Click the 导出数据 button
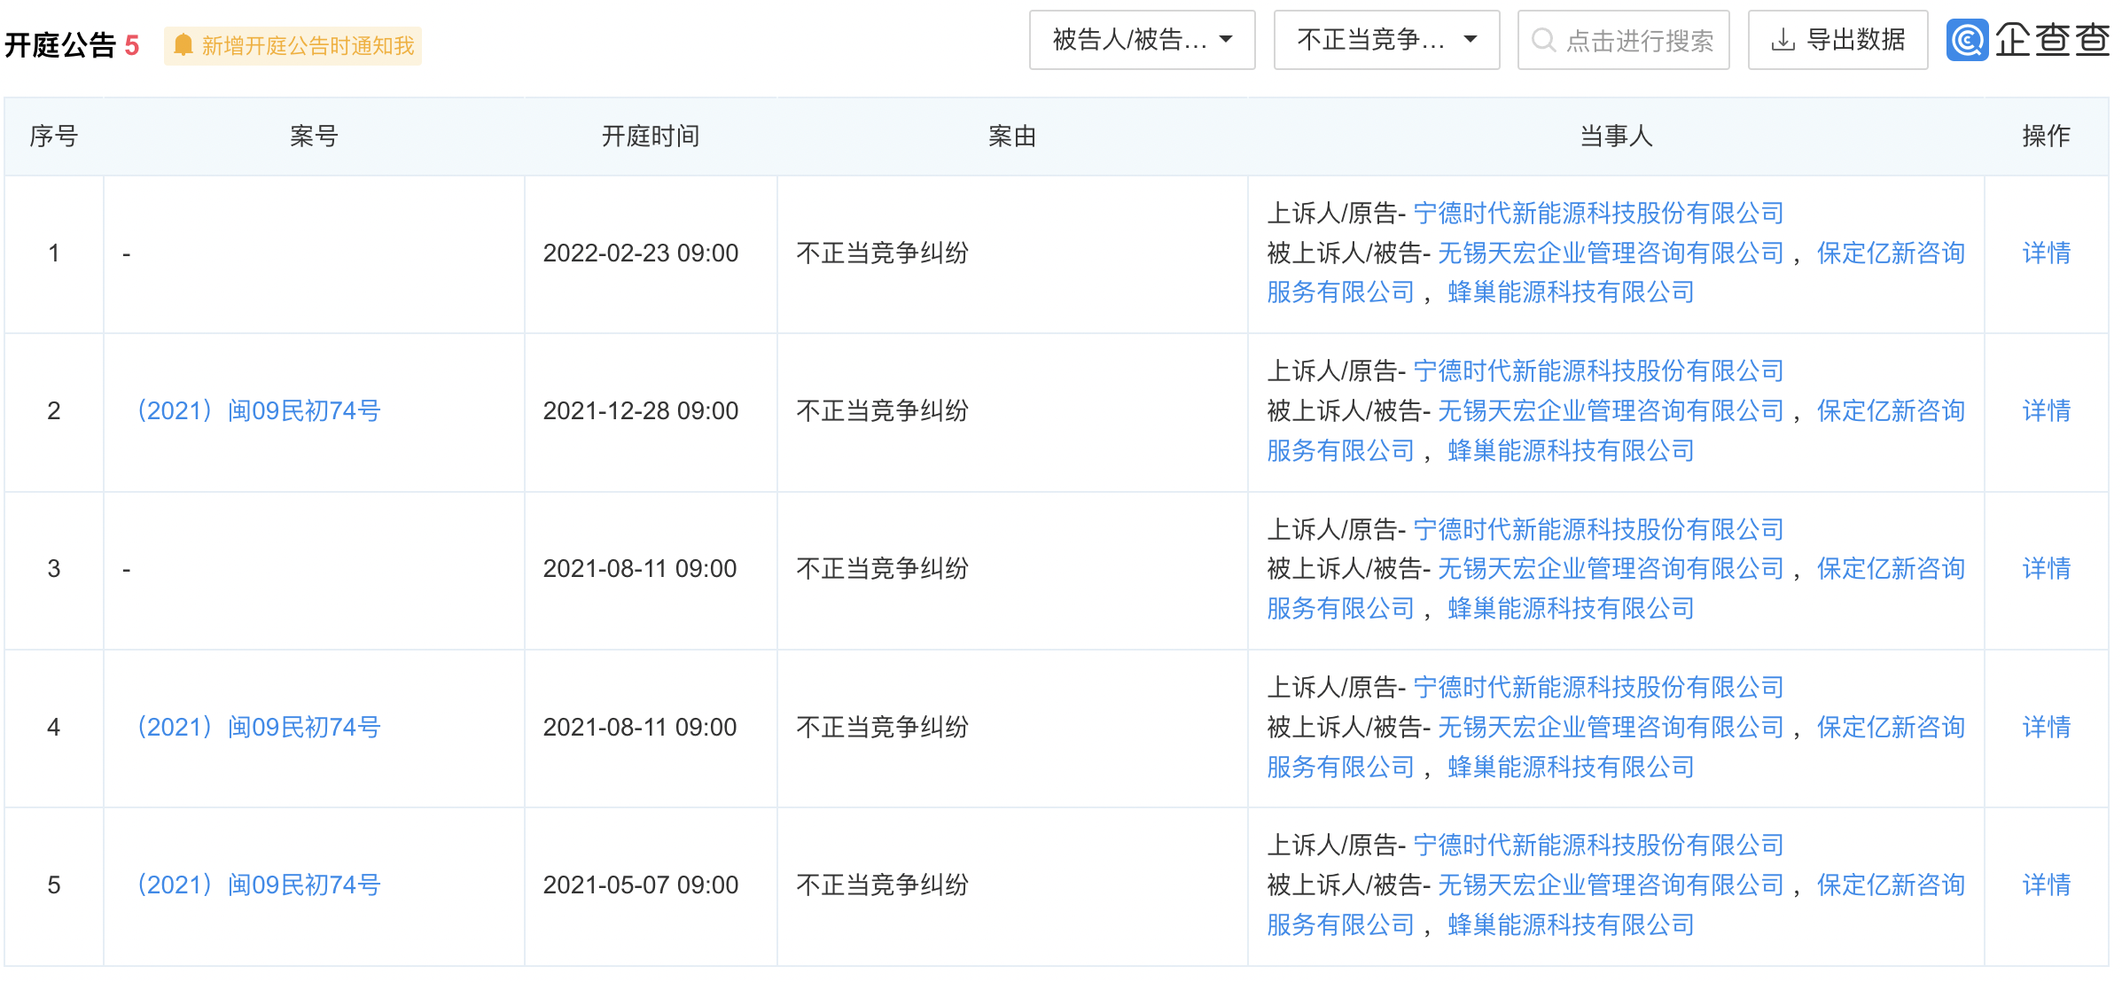Image resolution: width=2122 pixels, height=982 pixels. (1837, 40)
